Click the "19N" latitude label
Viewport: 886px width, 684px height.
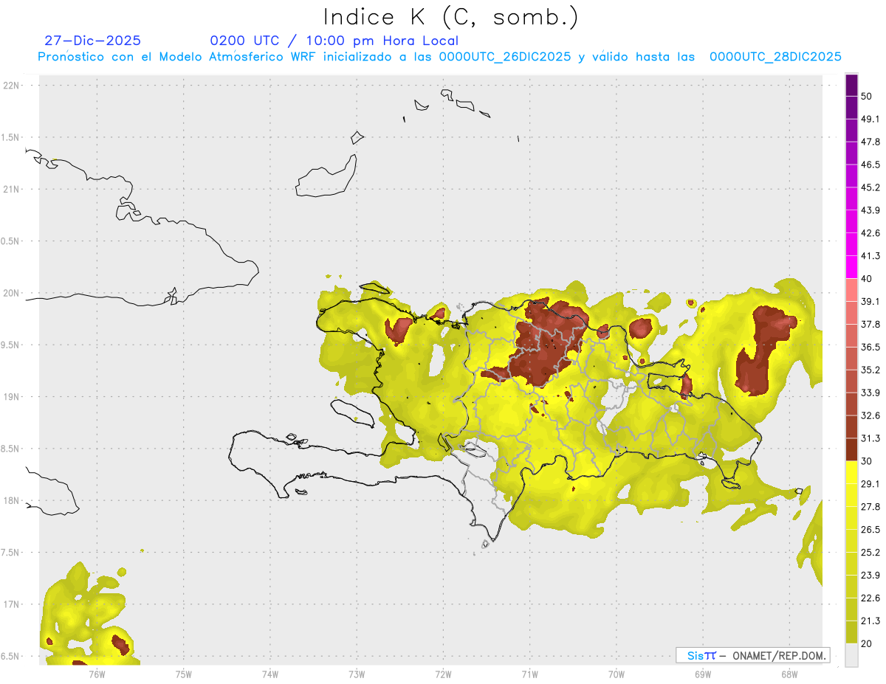coord(12,397)
